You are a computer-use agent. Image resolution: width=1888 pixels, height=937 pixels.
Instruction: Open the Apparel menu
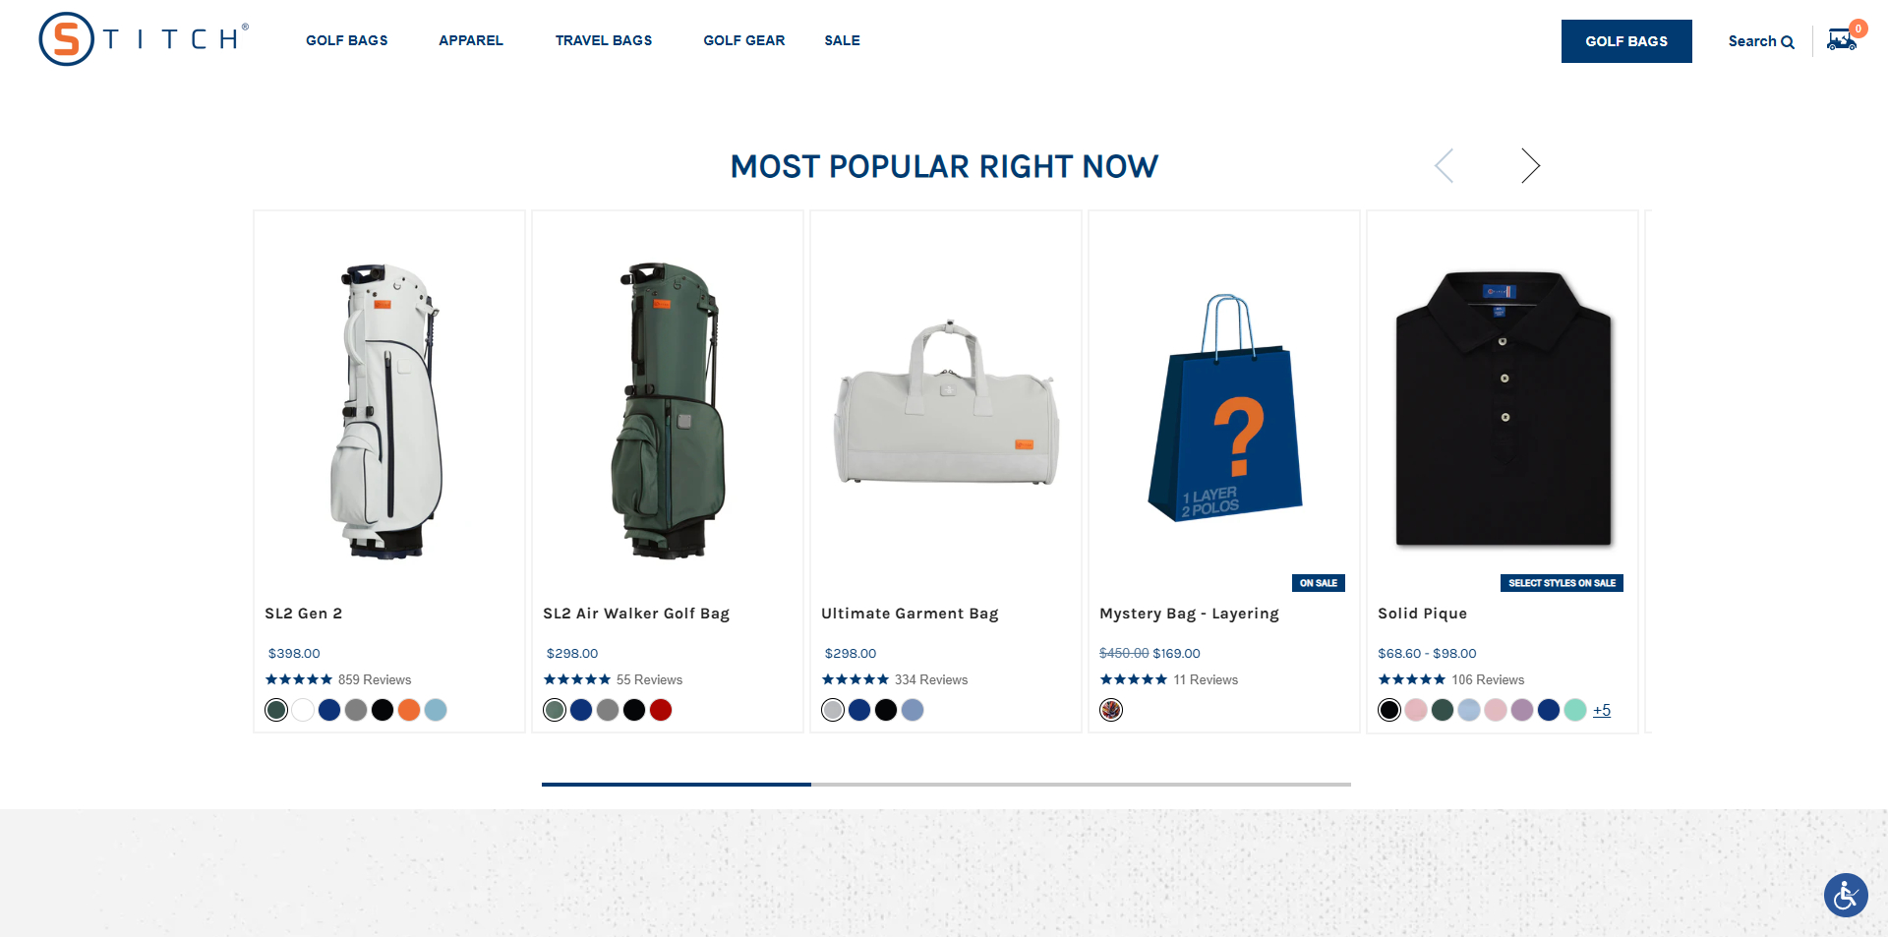point(471,40)
